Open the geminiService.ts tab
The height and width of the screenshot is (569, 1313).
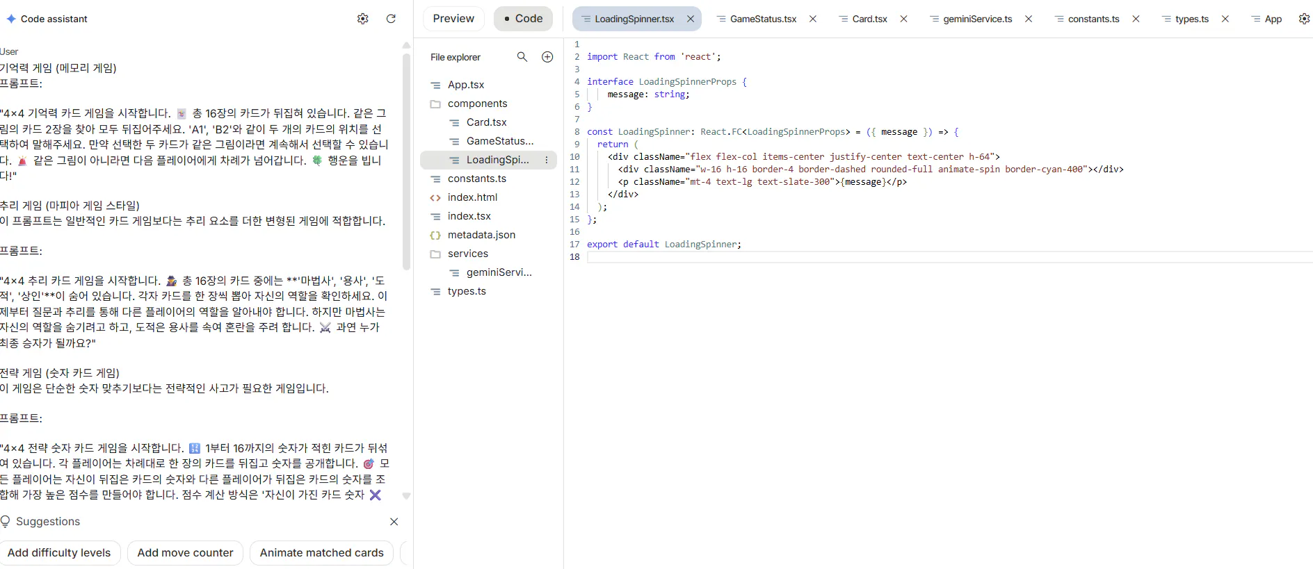(x=977, y=19)
